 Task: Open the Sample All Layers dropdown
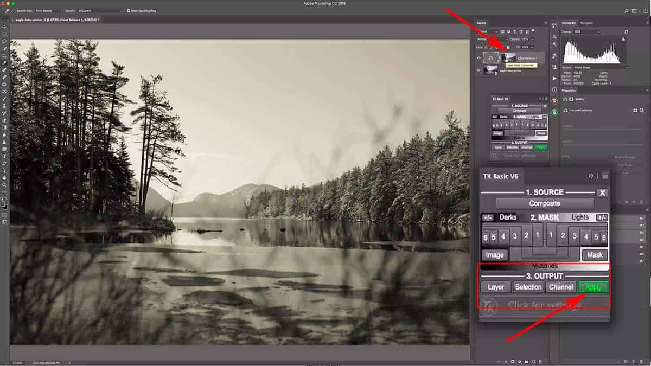[100, 11]
